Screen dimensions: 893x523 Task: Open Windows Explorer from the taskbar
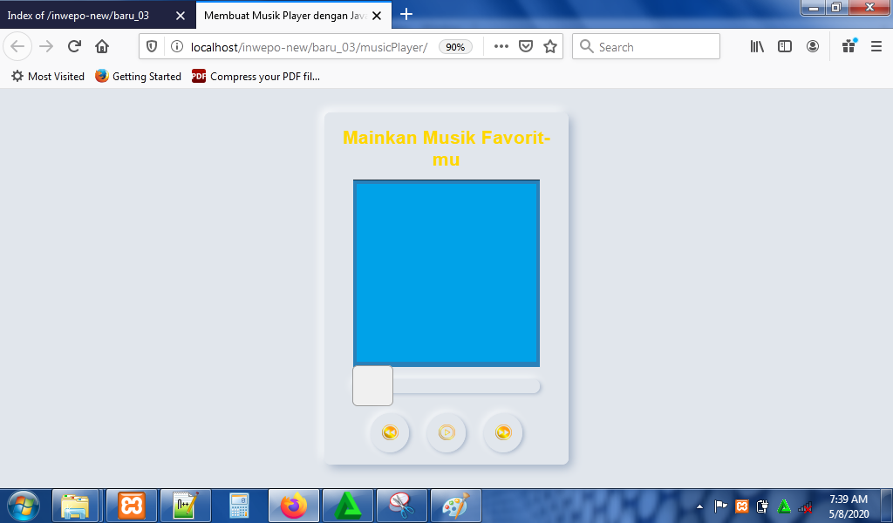coord(76,506)
